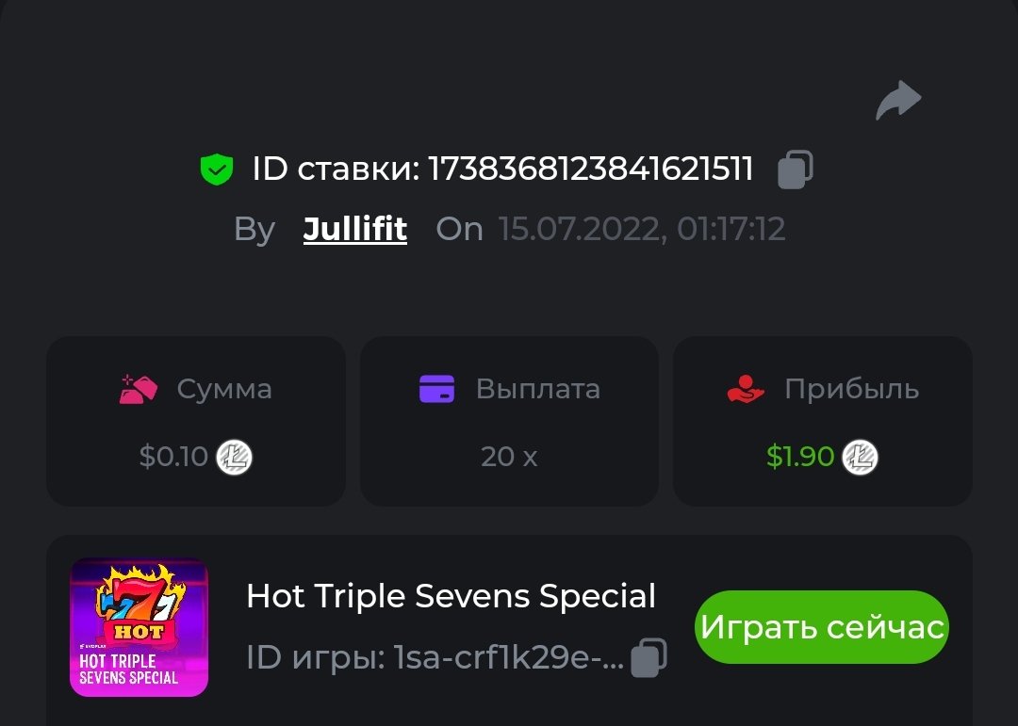Click the Hot Triple Sevens Special title
The image size is (1018, 726).
[x=452, y=596]
